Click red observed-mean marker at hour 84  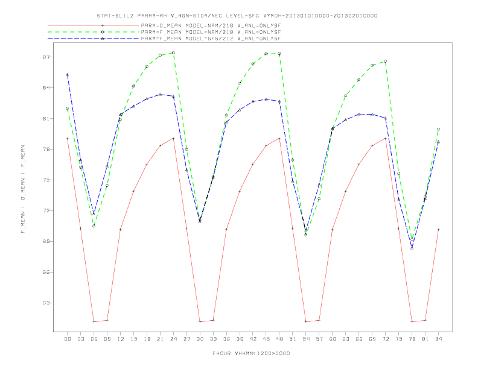tap(439, 229)
